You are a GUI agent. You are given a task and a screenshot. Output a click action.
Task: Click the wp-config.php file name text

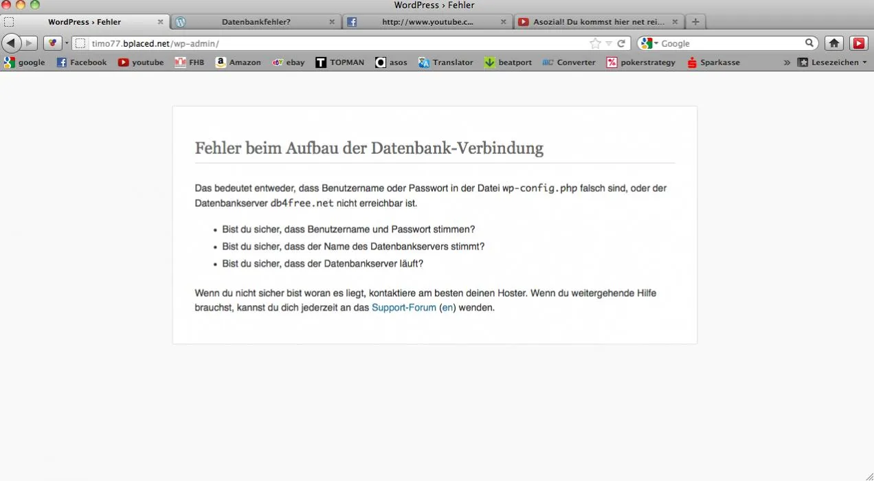click(539, 188)
